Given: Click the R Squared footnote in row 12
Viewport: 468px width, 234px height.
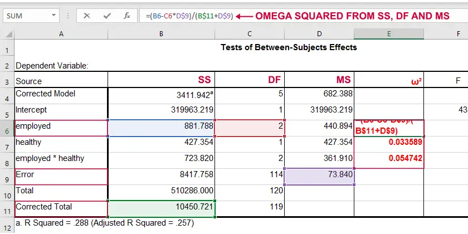Looking at the screenshot, I should pyautogui.click(x=105, y=223).
